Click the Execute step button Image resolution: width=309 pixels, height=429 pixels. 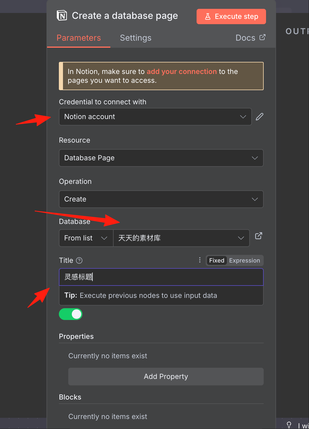point(231,16)
